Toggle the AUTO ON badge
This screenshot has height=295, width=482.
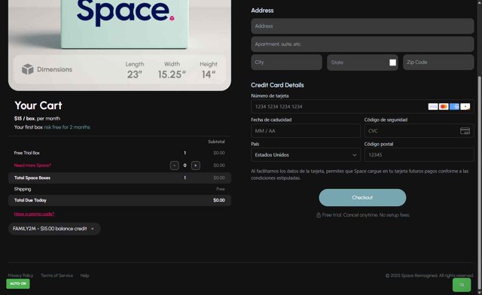tap(18, 284)
